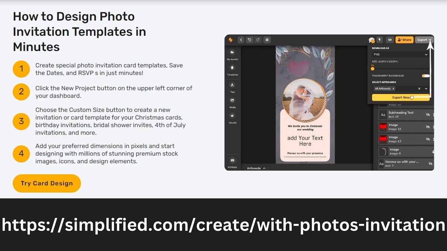447x251 pixels.
Task: Click the Simplified logo icon
Action: (231, 40)
